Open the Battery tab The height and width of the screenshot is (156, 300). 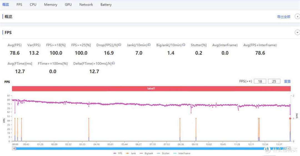(x=106, y=4)
